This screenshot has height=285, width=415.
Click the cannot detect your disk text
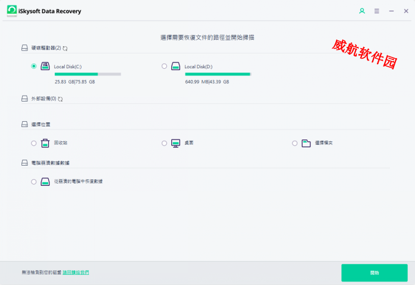(42, 273)
